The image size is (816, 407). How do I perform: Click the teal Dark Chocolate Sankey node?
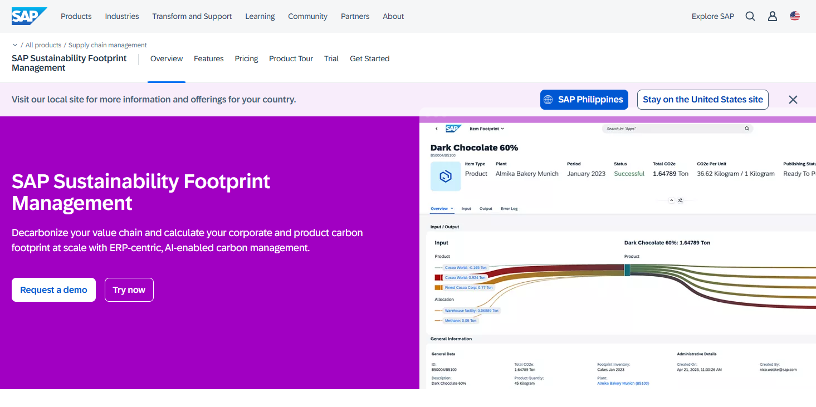click(x=627, y=269)
